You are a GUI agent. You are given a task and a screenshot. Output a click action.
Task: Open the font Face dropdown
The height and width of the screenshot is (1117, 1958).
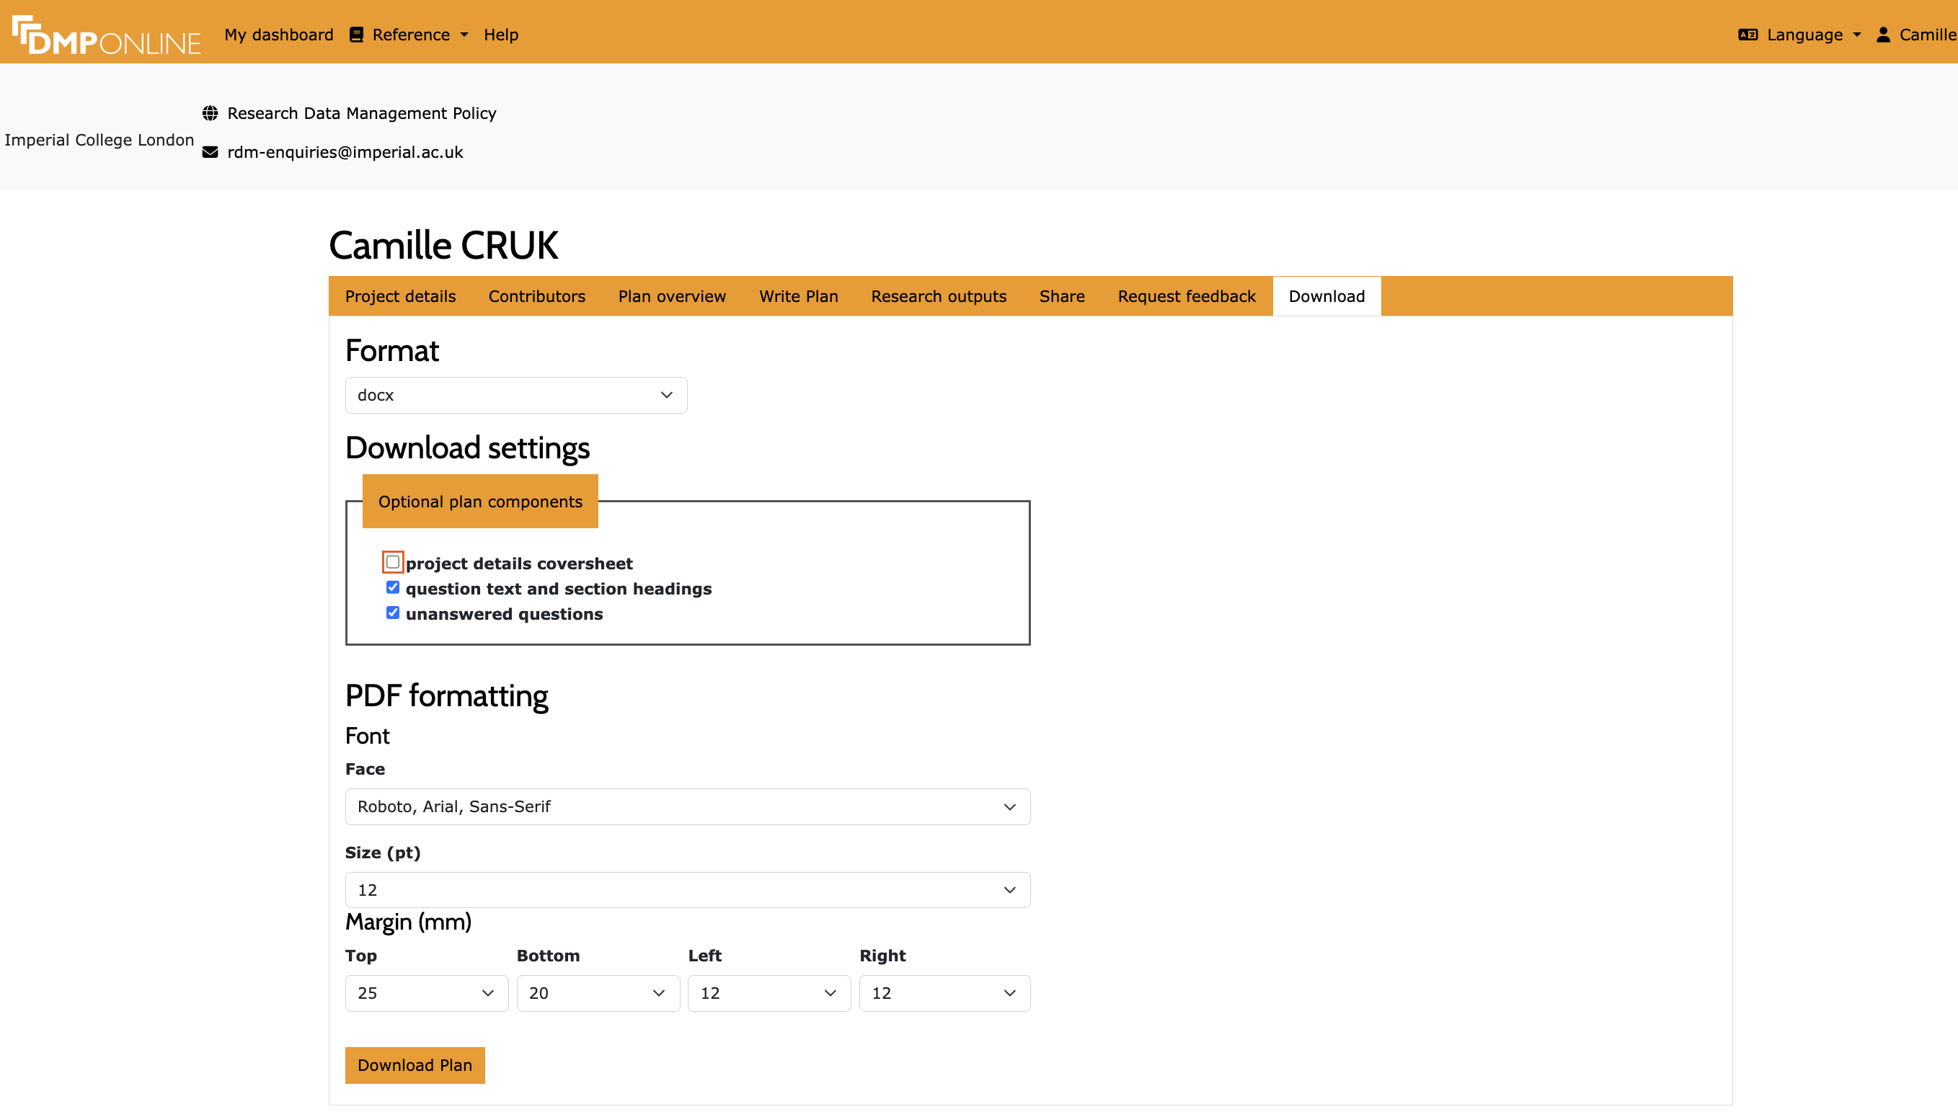click(x=688, y=807)
